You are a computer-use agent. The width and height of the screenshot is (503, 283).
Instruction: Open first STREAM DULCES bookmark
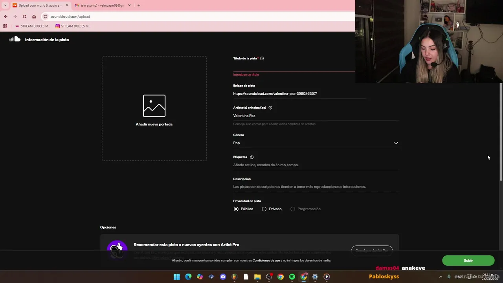(x=33, y=26)
